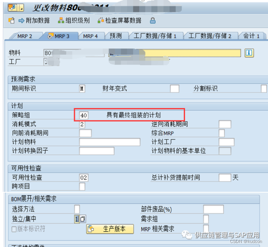
Task: Run 检查屏幕数据 check screen data
Action: point(120,21)
